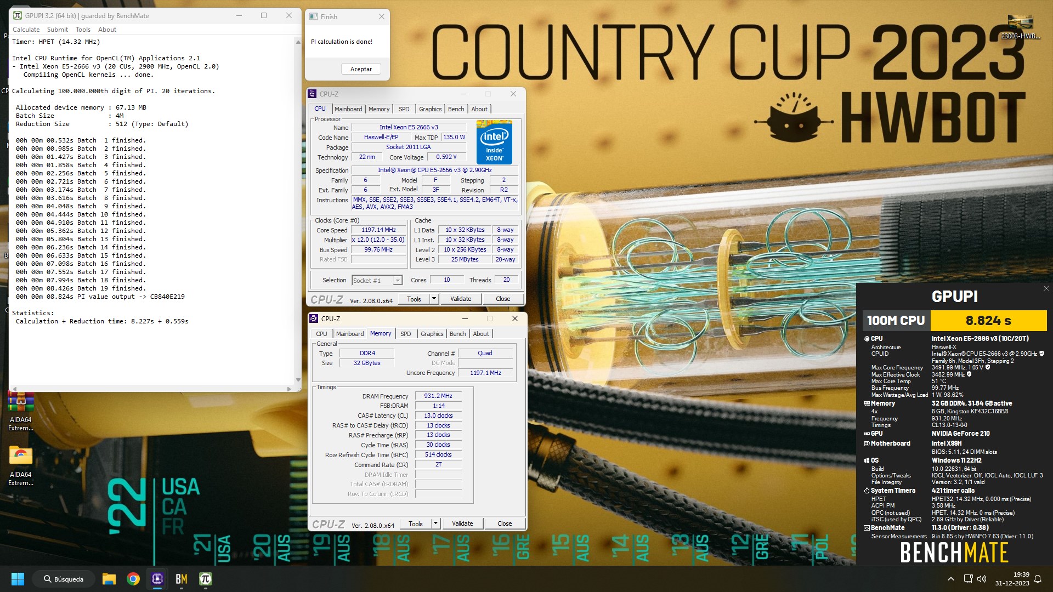Switch to Memory tab in upper CPU-Z
Viewport: 1053px width, 592px height.
pyautogui.click(x=379, y=109)
